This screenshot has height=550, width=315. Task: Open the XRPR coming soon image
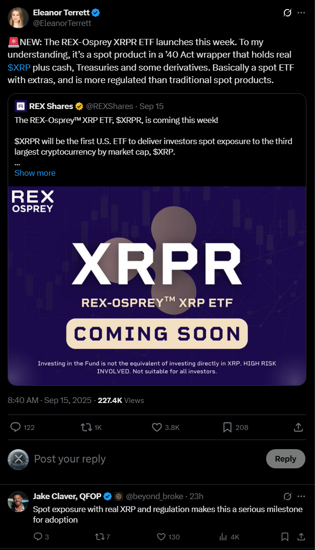coord(157,285)
